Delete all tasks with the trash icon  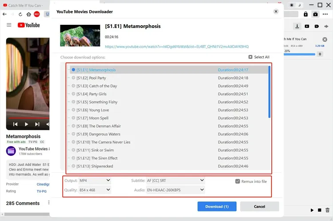click(328, 210)
